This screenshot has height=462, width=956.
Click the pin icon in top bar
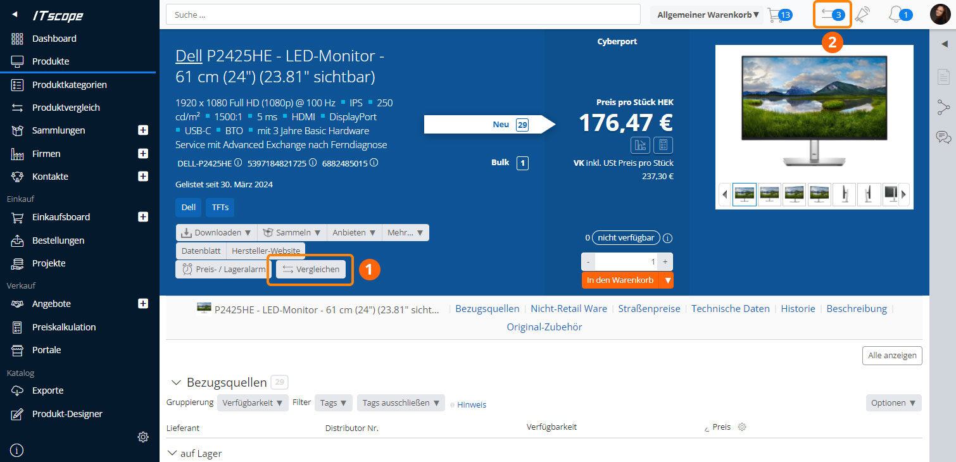(x=863, y=15)
